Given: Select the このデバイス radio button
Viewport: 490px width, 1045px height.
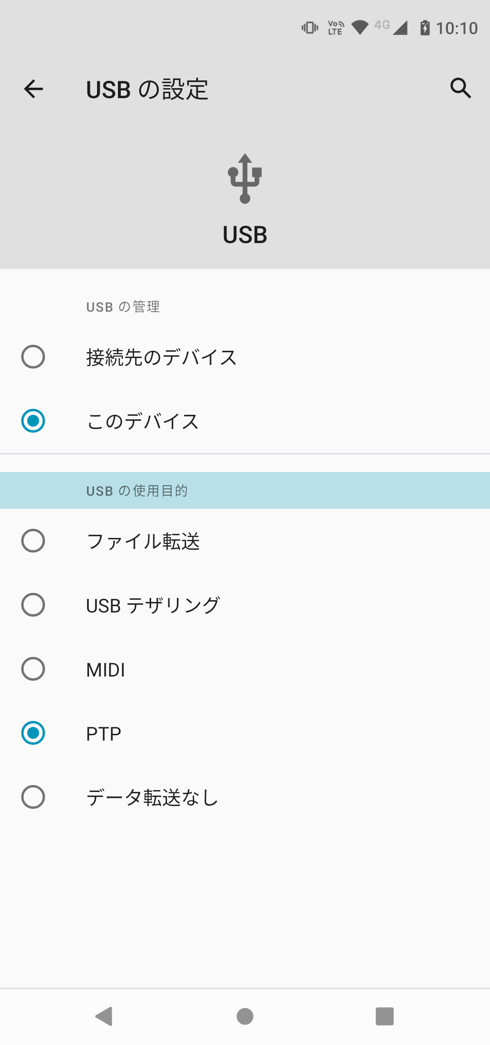Looking at the screenshot, I should click(x=33, y=421).
